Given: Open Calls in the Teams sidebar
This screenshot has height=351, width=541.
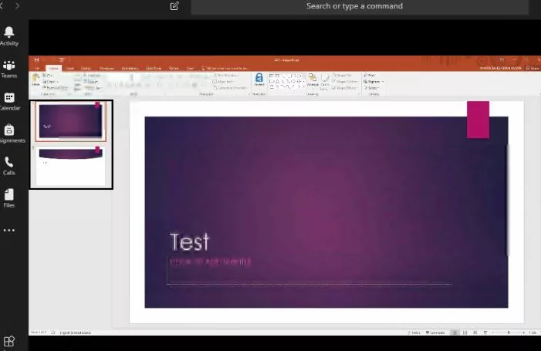Looking at the screenshot, I should click(x=9, y=166).
